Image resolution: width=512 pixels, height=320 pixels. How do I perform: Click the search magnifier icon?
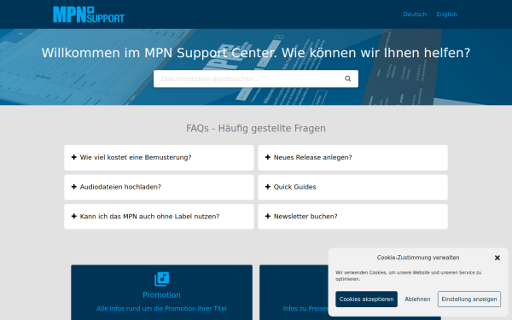point(348,79)
